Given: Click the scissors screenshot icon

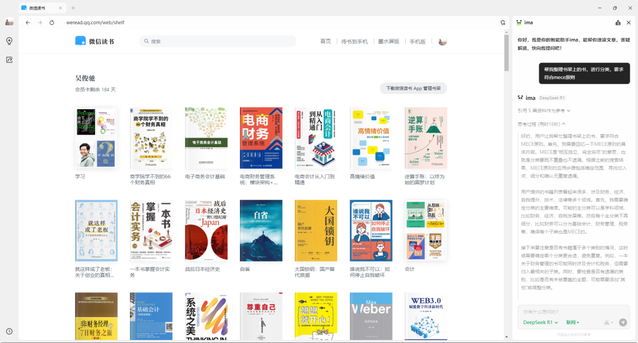Looking at the screenshot, I should coord(606,322).
